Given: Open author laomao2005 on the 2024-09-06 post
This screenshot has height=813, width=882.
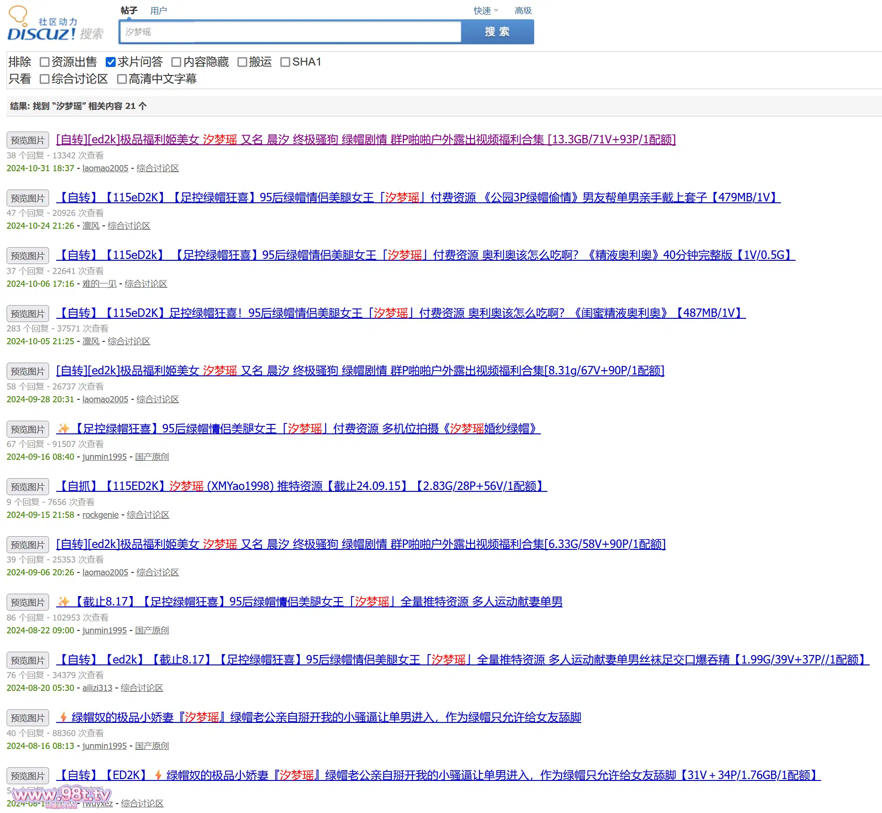Looking at the screenshot, I should [x=105, y=572].
